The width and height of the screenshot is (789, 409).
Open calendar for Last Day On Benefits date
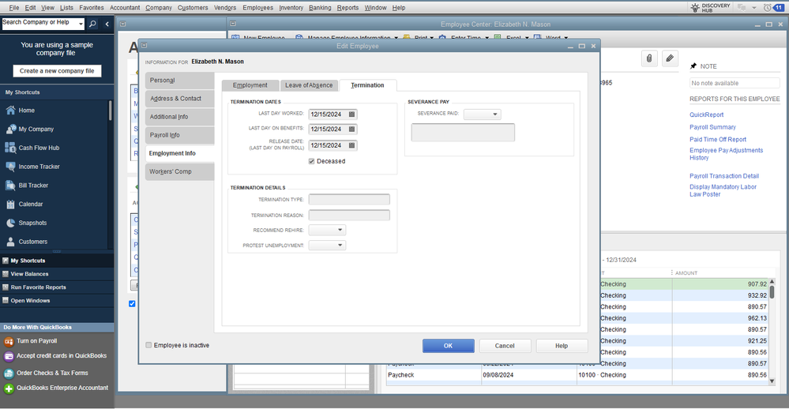[x=351, y=129]
